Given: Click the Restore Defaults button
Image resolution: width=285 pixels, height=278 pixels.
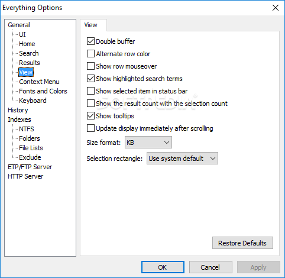Looking at the screenshot, I should pos(242,243).
